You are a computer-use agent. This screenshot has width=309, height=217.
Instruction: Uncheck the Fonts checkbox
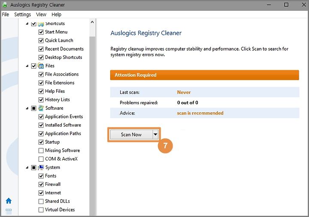click(x=41, y=176)
